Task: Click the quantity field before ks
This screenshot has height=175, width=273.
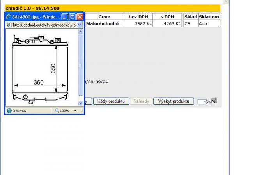Action: tap(202, 102)
